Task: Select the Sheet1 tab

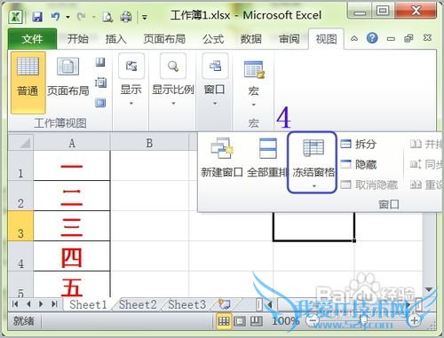Action: [88, 304]
